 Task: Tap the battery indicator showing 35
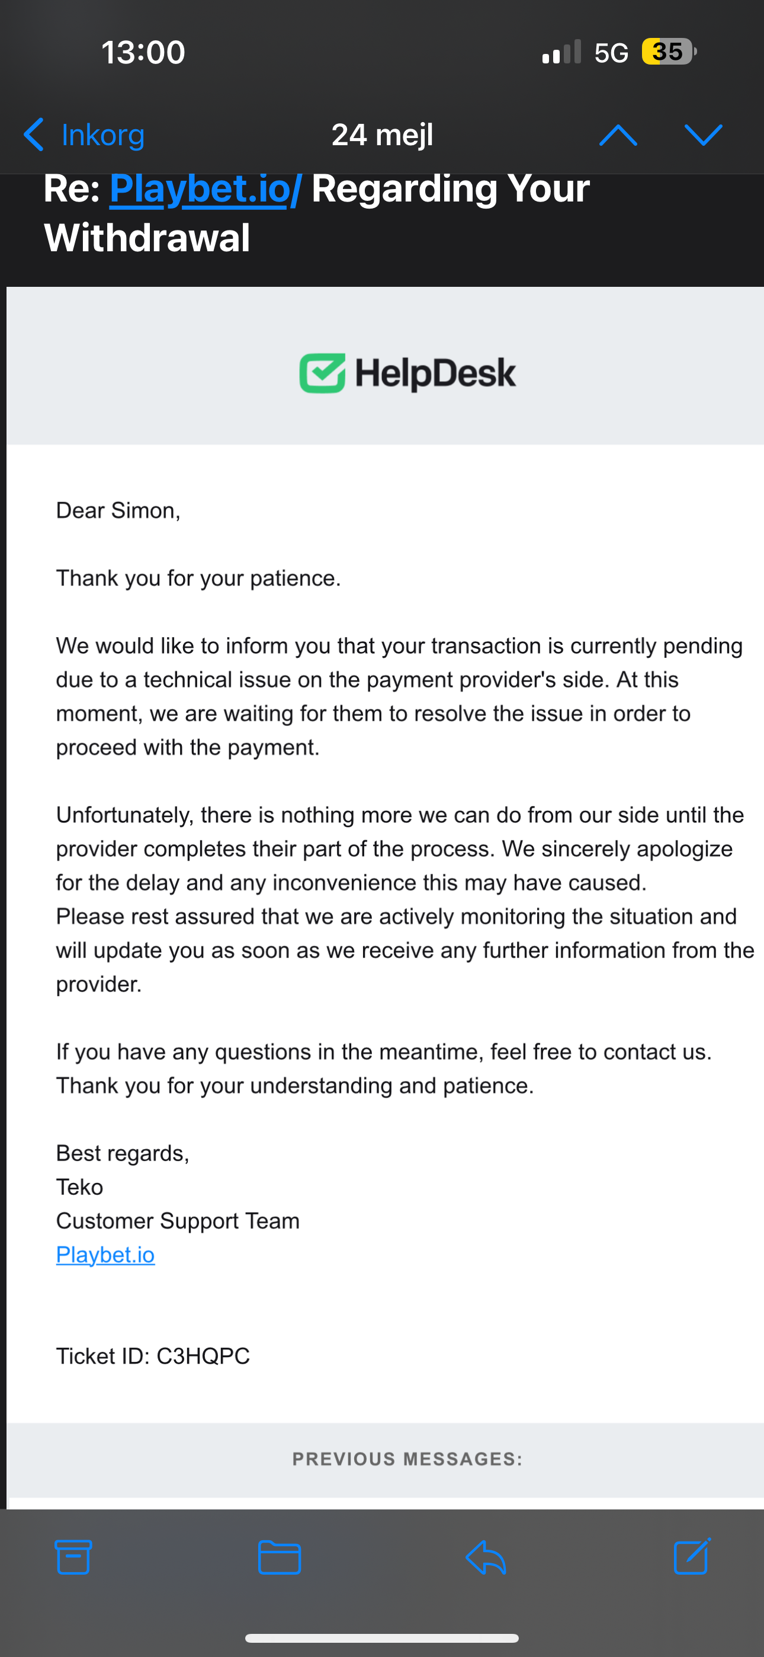click(668, 52)
